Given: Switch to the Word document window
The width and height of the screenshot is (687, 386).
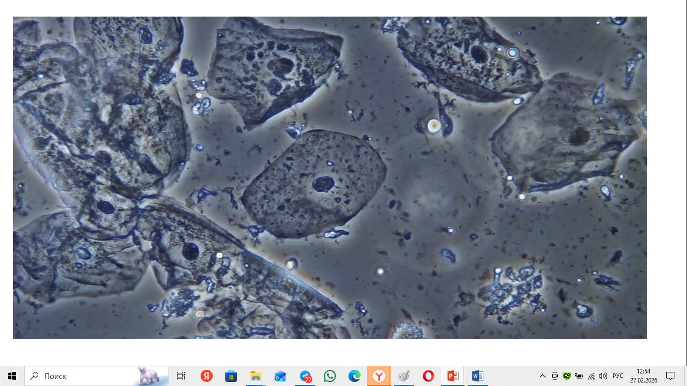Looking at the screenshot, I should 477,376.
